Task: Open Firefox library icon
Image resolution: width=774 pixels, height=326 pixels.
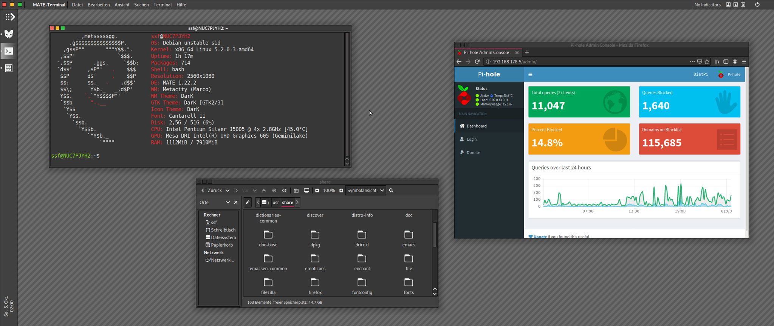Action: [717, 62]
